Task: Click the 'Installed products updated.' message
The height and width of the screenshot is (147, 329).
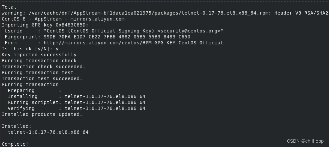Action: tap(42, 114)
